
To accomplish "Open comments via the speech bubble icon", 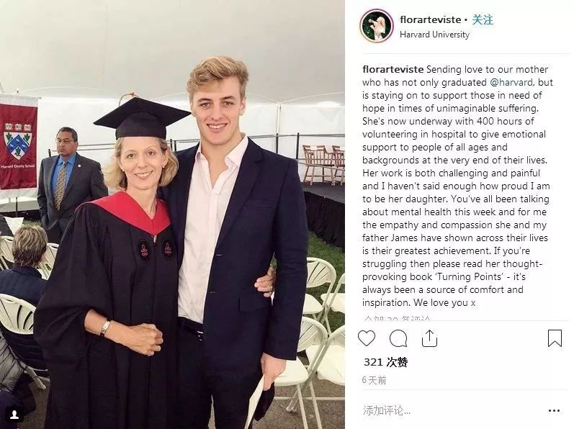I will pos(398,338).
